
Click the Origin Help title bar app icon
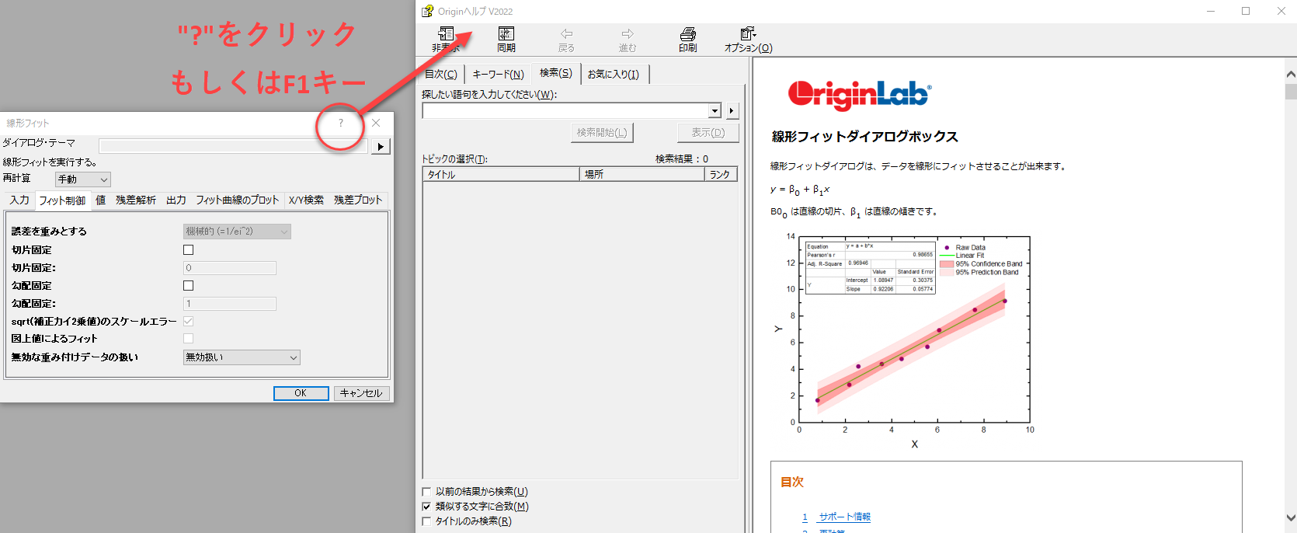click(x=427, y=11)
